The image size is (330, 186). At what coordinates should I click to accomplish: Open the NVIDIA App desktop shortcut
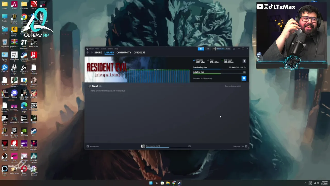(x=24, y=132)
